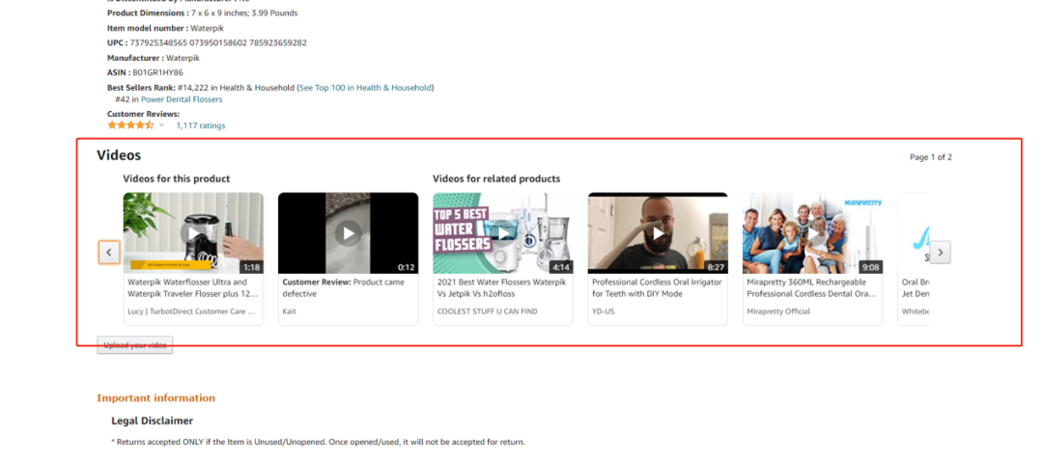Click the UPC number line
The height and width of the screenshot is (461, 1043).
[207, 42]
